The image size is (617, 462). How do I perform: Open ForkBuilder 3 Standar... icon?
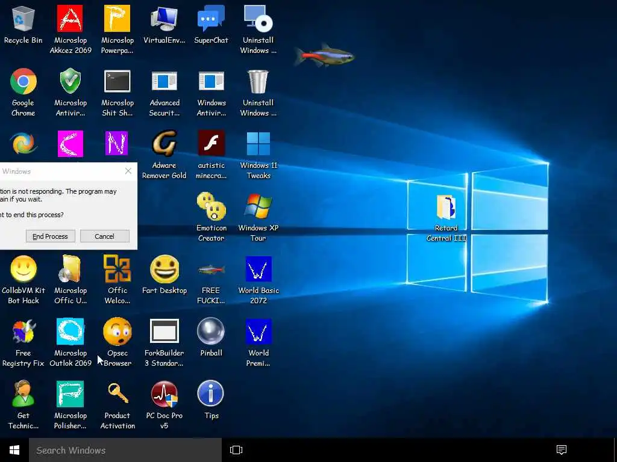164,331
